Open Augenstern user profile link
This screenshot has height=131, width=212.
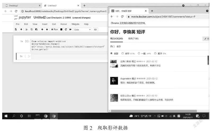[x=126, y=79]
